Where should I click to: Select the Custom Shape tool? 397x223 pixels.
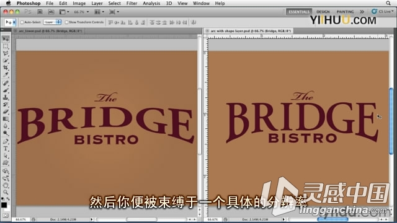click(x=6, y=163)
